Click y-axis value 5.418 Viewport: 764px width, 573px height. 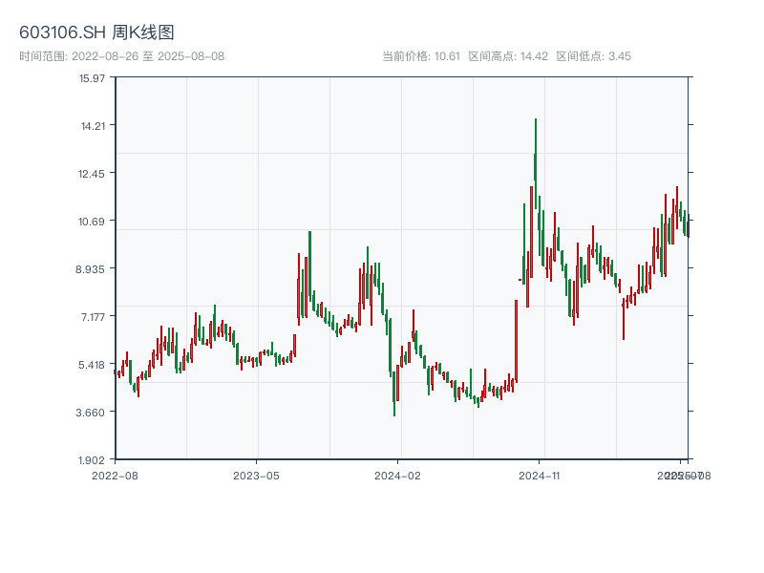[x=91, y=365]
